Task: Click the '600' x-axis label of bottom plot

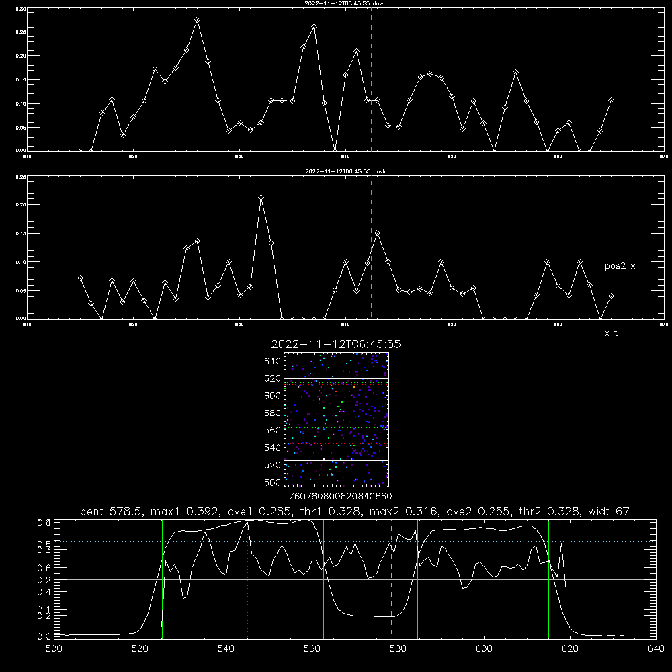Action: click(x=484, y=649)
